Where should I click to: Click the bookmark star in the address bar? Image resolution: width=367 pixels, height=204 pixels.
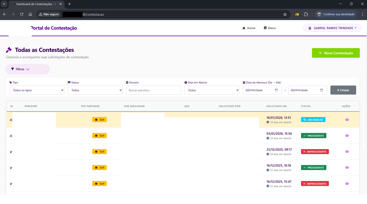tap(285, 14)
